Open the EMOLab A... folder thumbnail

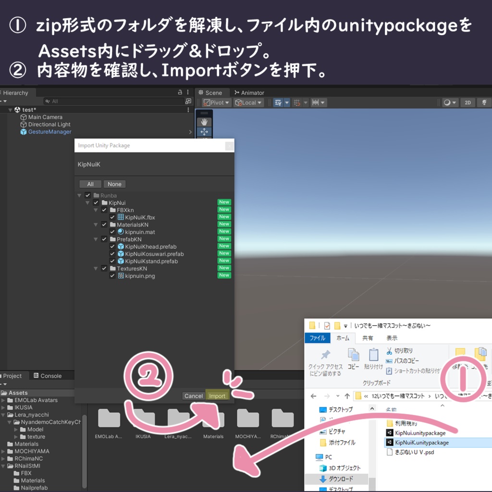[109, 423]
